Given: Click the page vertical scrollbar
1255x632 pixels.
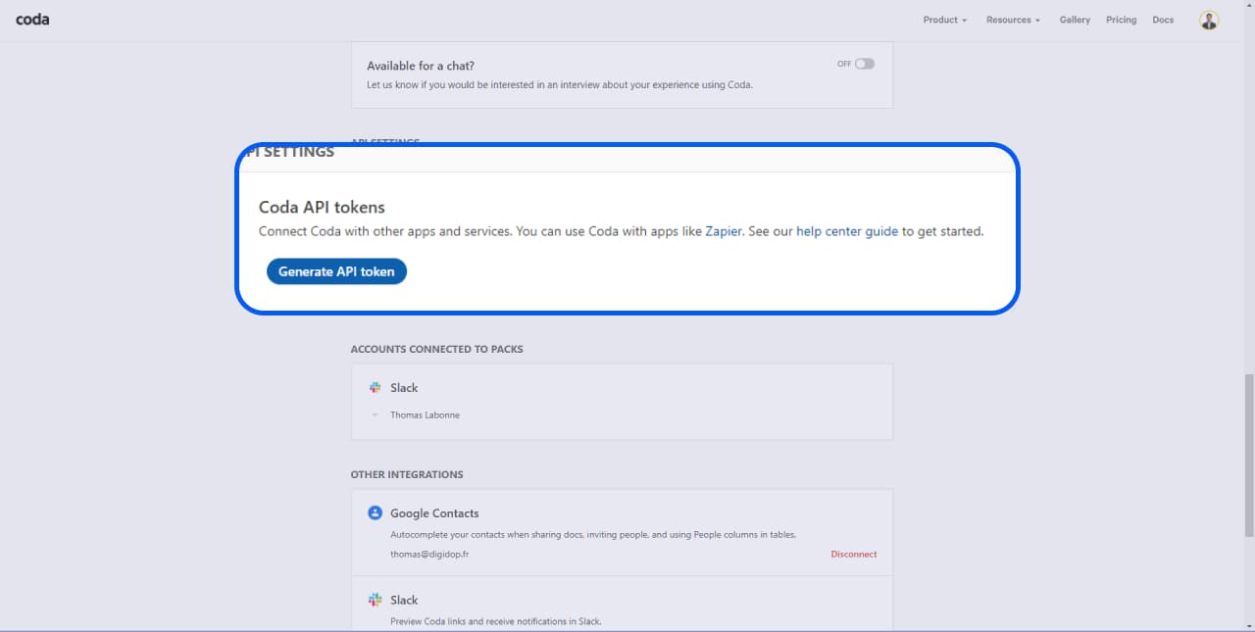Looking at the screenshot, I should 1249,456.
